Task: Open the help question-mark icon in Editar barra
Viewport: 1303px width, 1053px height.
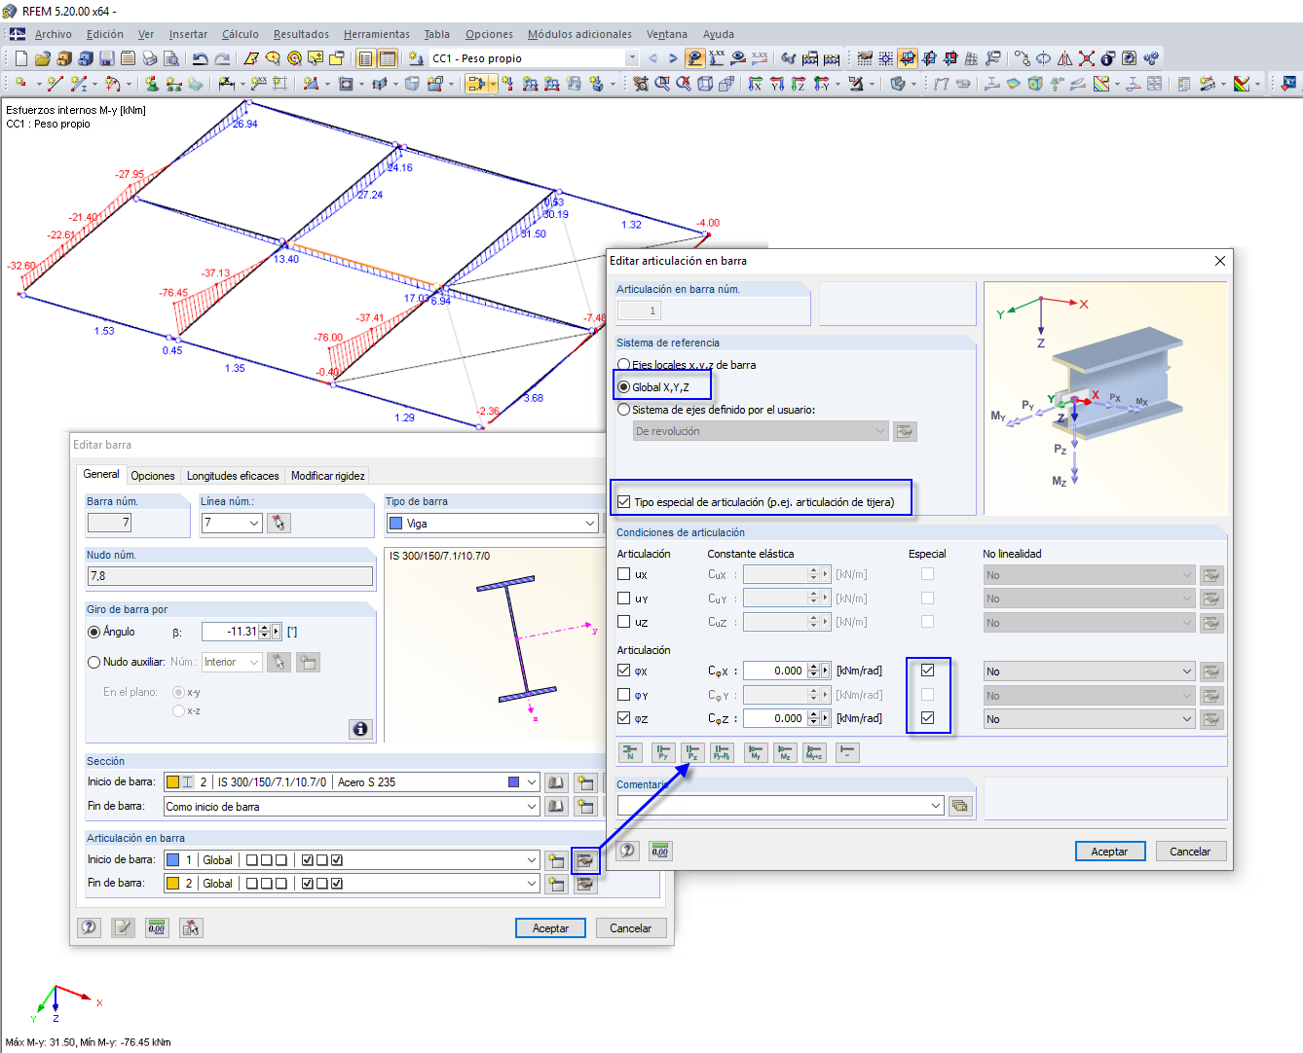Action: point(89,927)
